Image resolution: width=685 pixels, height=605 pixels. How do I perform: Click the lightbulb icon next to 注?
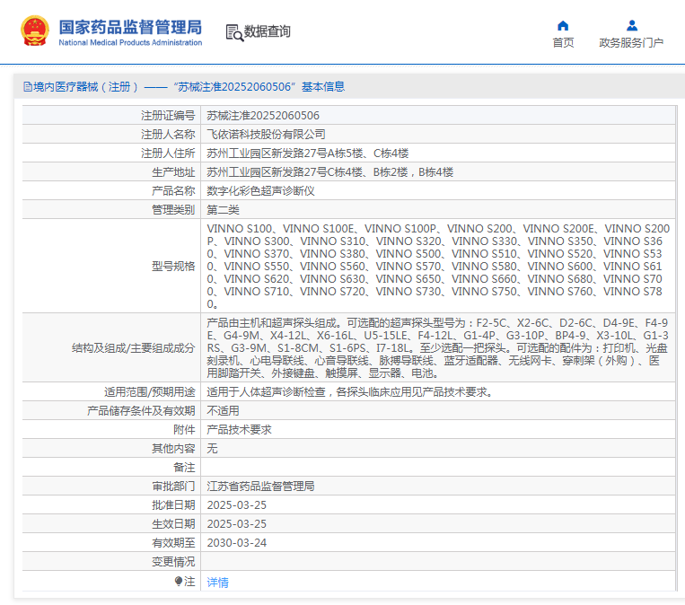point(179,581)
